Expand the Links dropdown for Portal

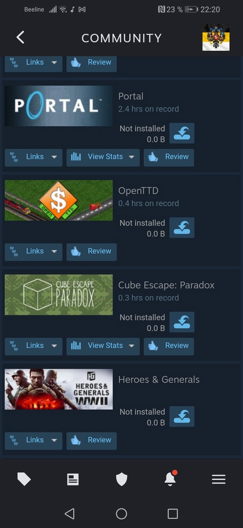tap(34, 157)
